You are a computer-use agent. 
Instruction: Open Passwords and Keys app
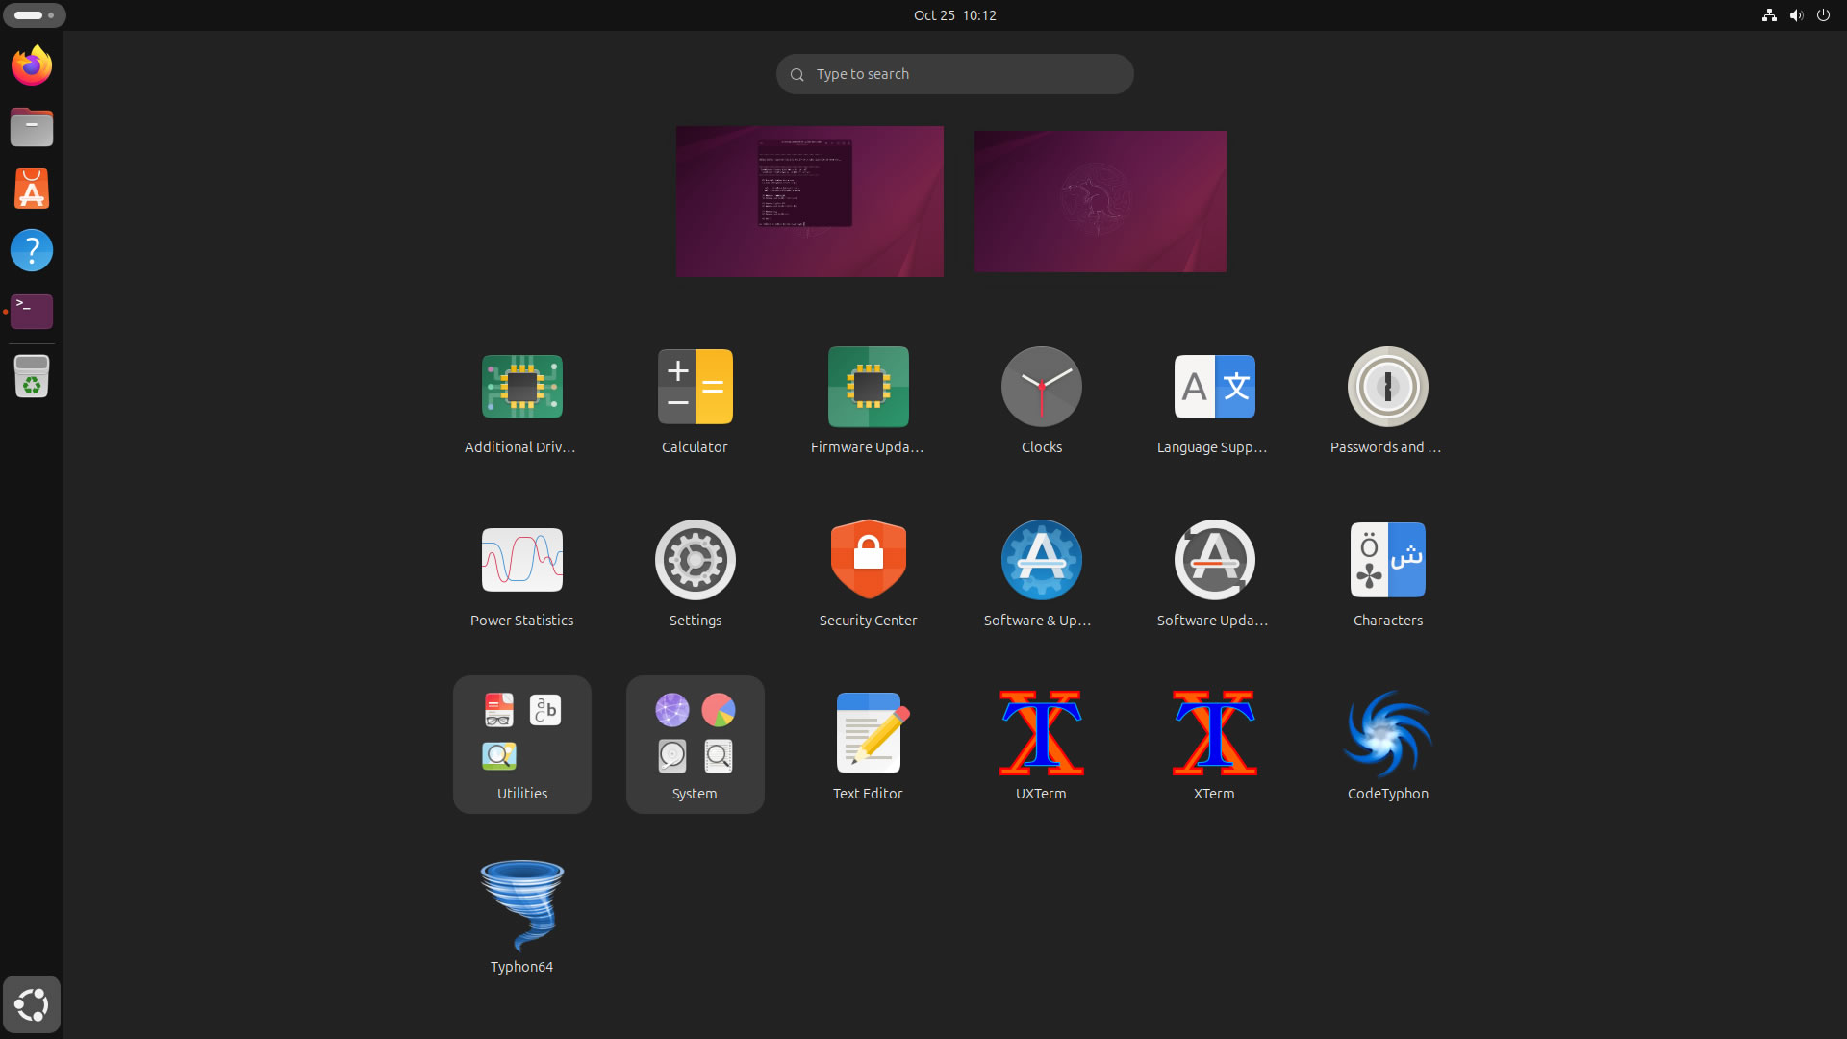(x=1387, y=387)
